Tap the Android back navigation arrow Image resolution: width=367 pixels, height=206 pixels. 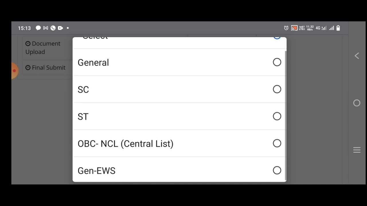pos(357,56)
